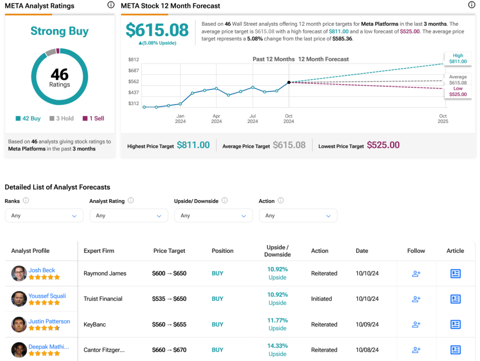Click info icon next to Upside/Downside filter
The width and height of the screenshot is (480, 361).
(225, 201)
